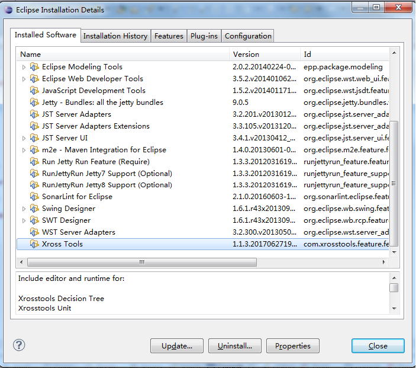416x368 pixels.
Task: Expand the Eclipse Modeling Tools node
Action: click(x=24, y=67)
